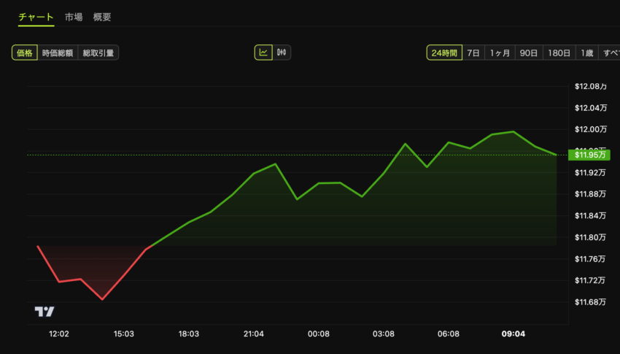This screenshot has width=620, height=354.
Task: Click the $12.08万 price axis label
Action: pos(591,86)
